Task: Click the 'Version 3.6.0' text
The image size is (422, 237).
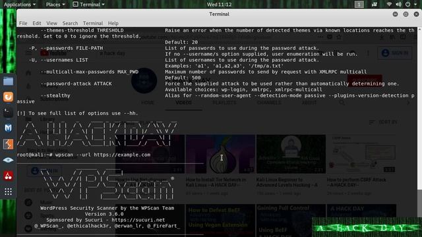Action: tap(104, 214)
